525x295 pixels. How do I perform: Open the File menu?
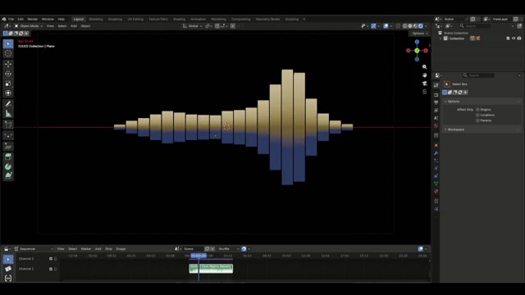(11, 19)
